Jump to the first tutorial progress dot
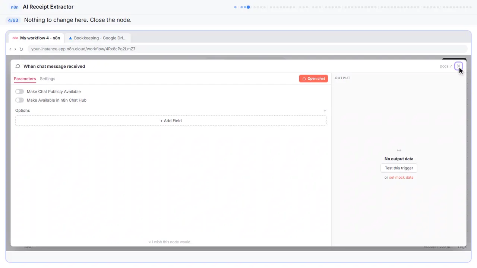 tap(235, 7)
